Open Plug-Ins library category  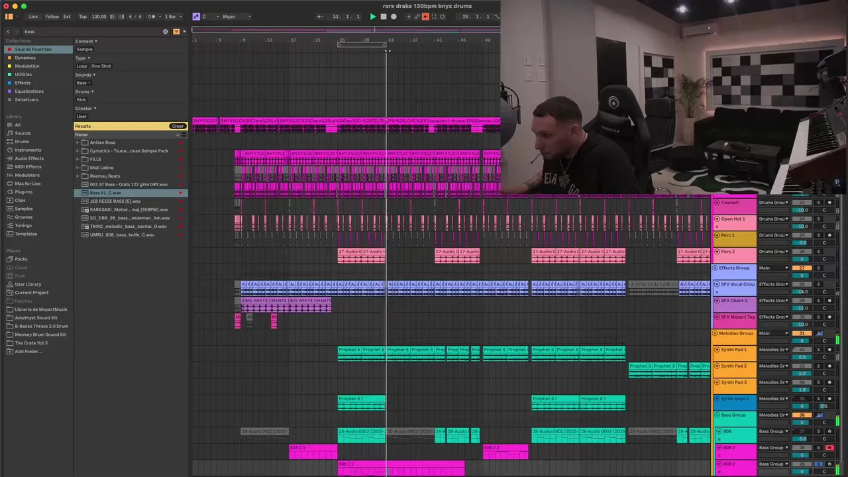pos(23,192)
